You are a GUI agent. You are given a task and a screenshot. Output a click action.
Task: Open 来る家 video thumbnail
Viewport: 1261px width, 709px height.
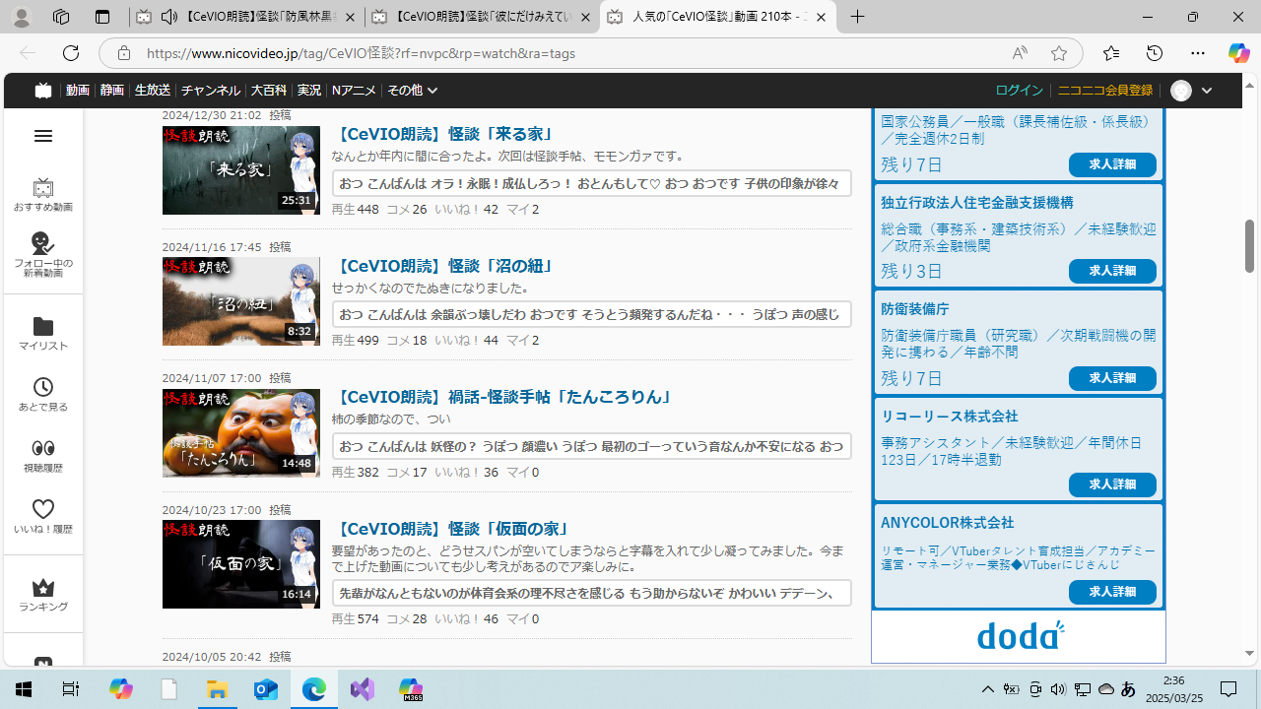(x=241, y=170)
